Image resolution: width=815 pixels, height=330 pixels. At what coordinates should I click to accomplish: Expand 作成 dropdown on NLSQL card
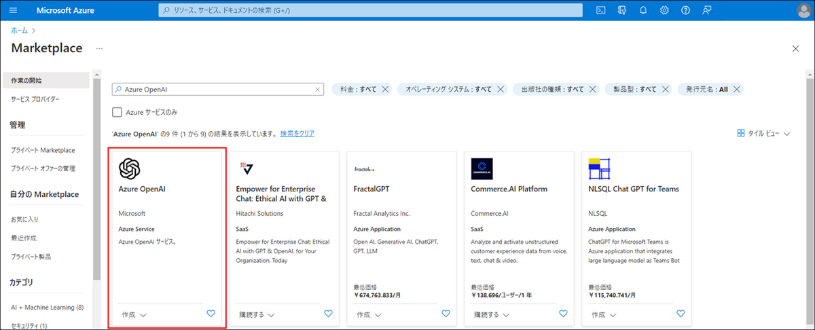tap(604, 314)
